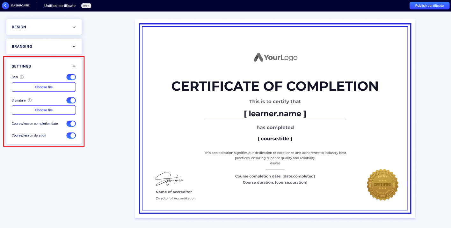The width and height of the screenshot is (451, 228).
Task: Collapse the Settings section chevron
Action: (x=74, y=66)
